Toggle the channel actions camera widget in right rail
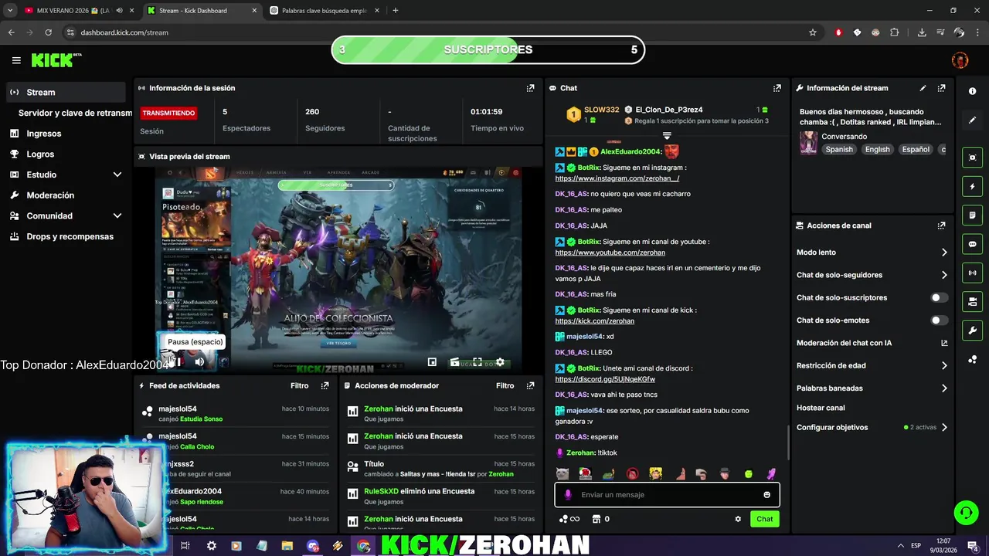 972,301
